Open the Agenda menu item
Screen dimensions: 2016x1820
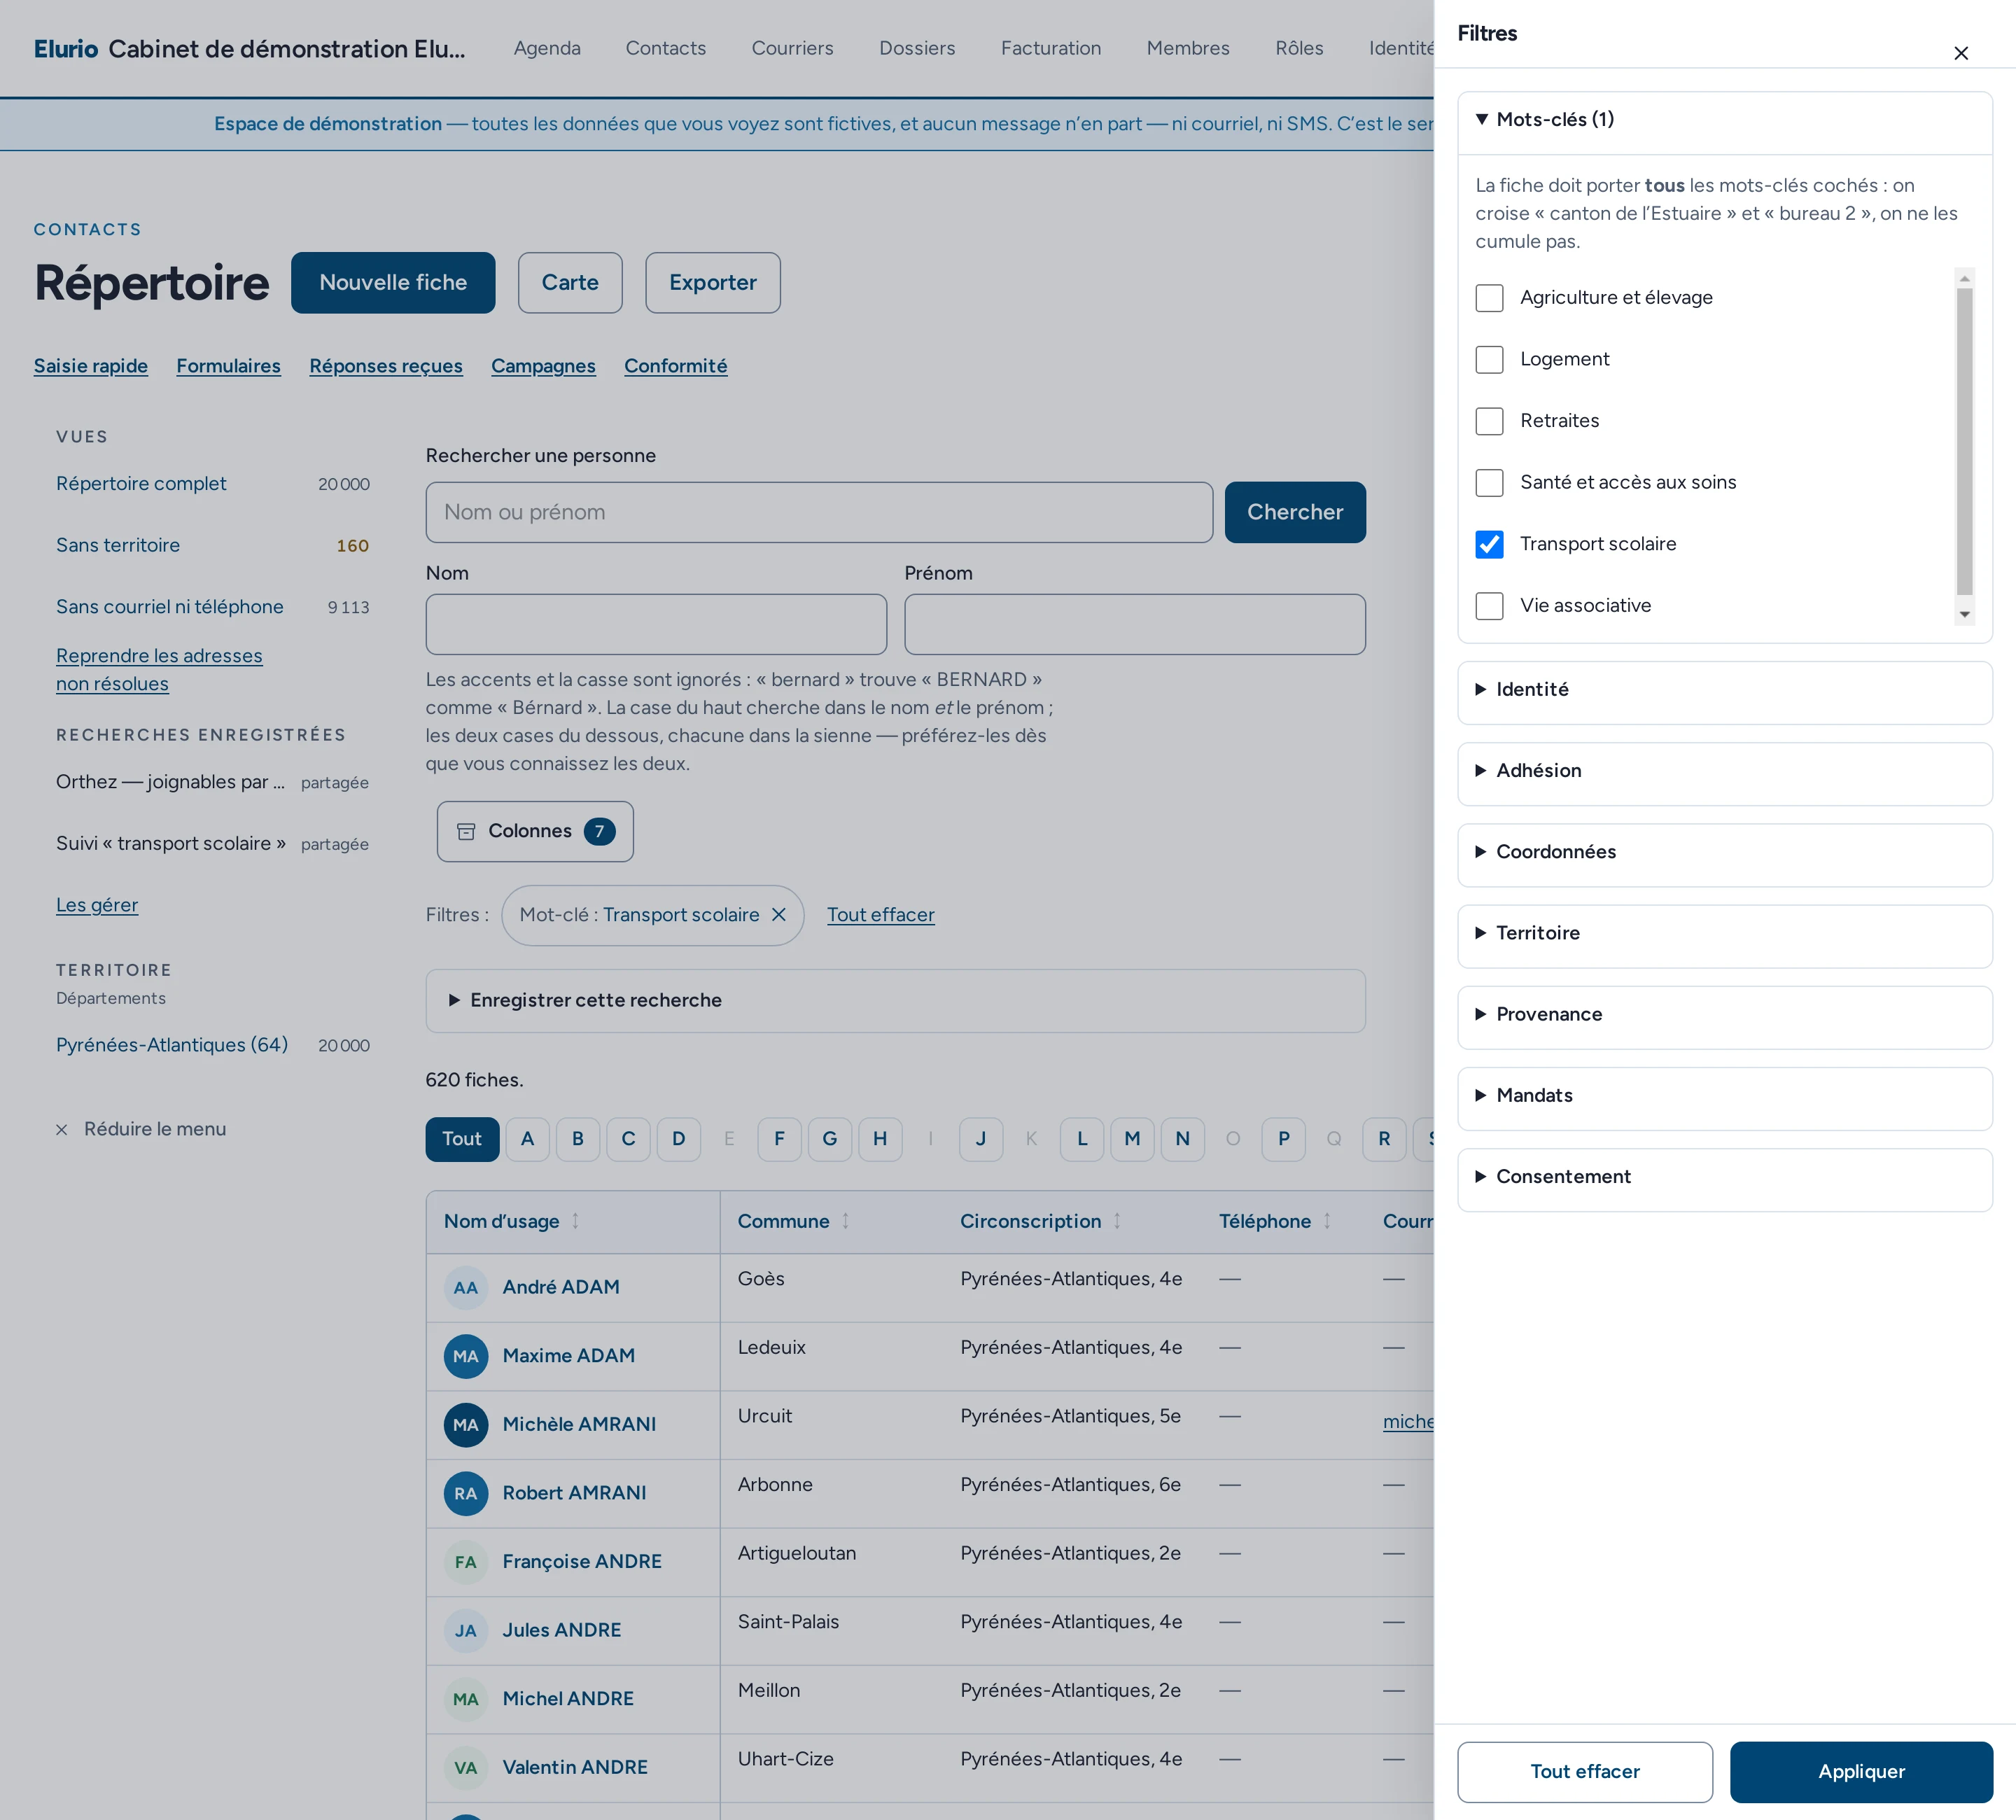(x=547, y=48)
